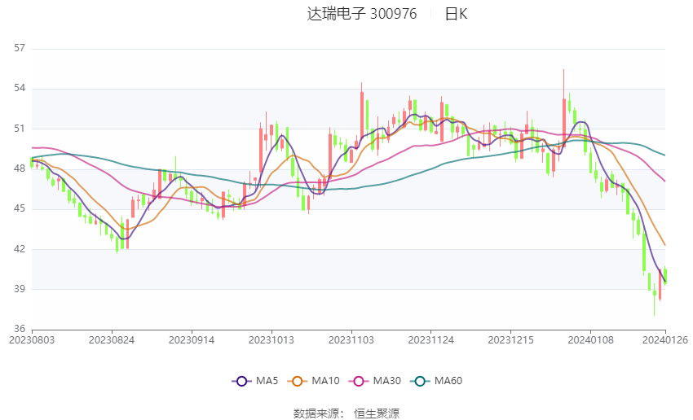Click the 20240126 date axis label

pos(665,340)
